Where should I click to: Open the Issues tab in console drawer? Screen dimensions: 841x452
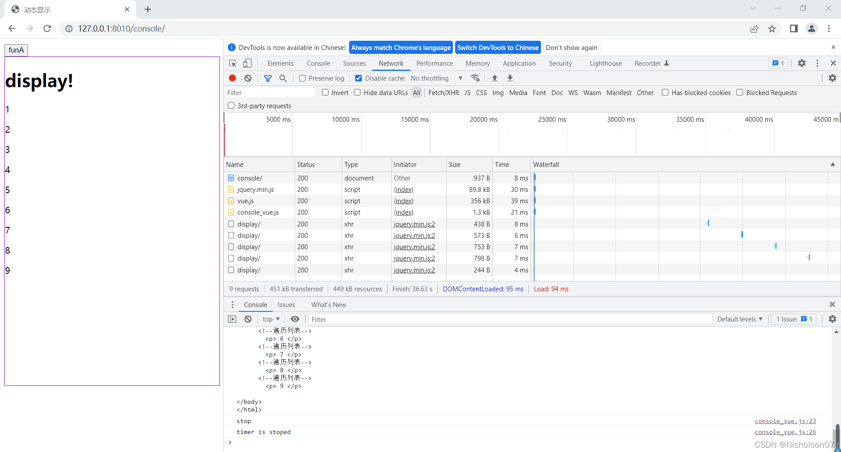click(x=286, y=304)
